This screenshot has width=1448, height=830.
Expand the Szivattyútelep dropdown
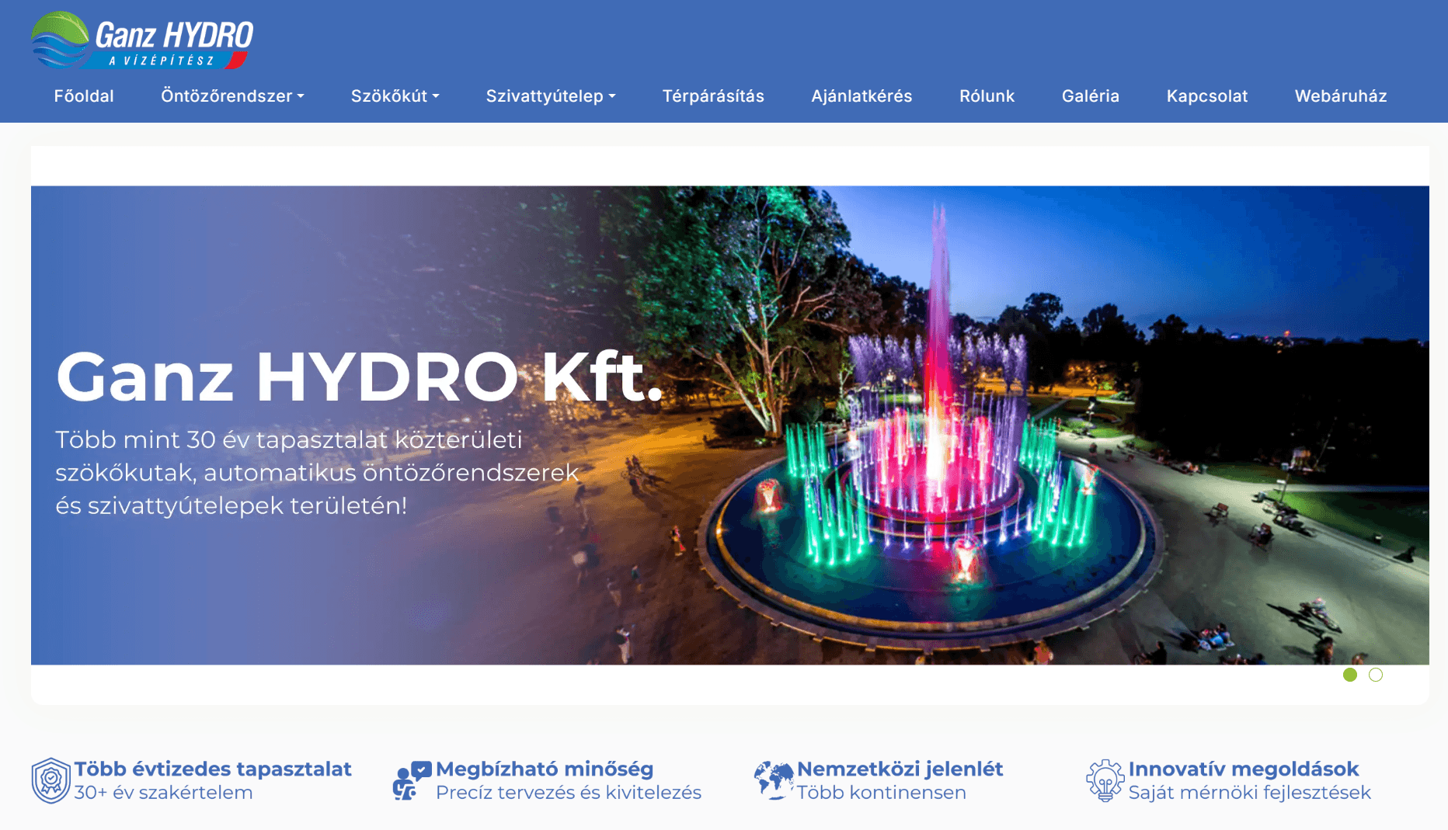point(551,96)
